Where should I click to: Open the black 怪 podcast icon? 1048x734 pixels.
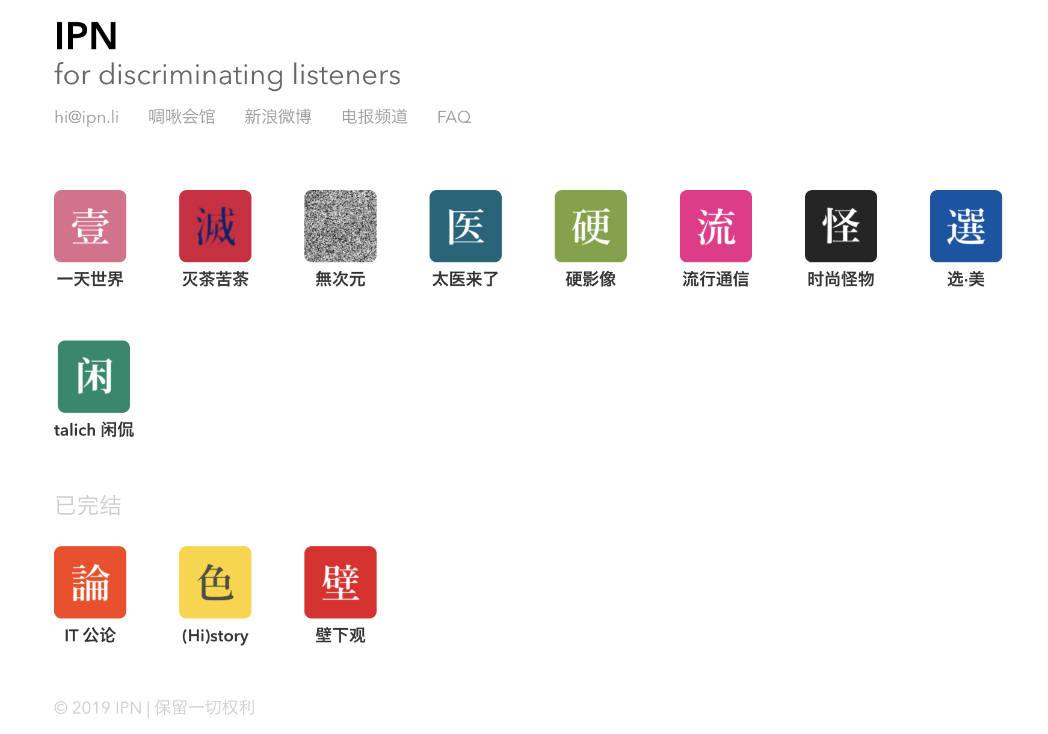[x=841, y=226]
